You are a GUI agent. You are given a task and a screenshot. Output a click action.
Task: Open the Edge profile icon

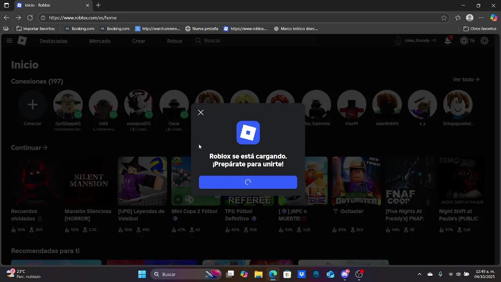[470, 18]
